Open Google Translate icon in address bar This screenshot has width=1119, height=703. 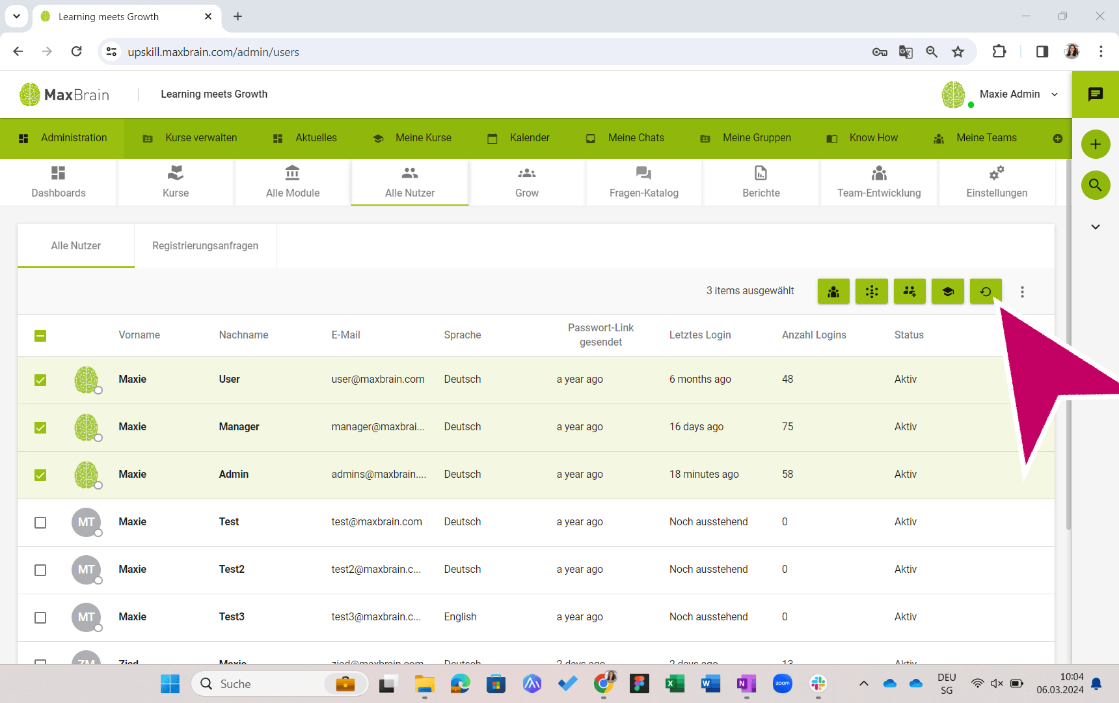point(906,52)
